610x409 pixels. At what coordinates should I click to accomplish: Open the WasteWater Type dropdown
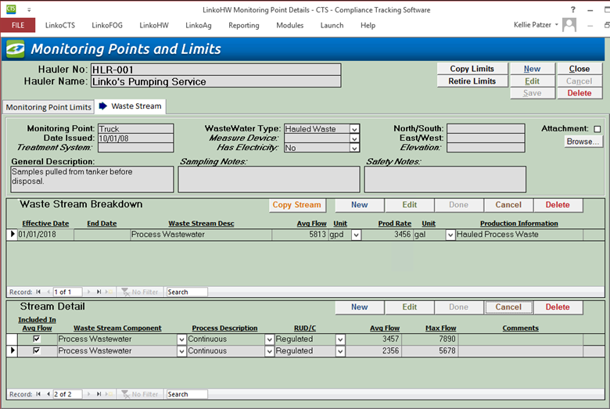354,129
